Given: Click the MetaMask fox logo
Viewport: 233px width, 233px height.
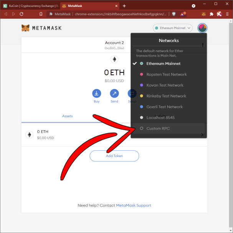Looking at the screenshot, I should pos(25,28).
